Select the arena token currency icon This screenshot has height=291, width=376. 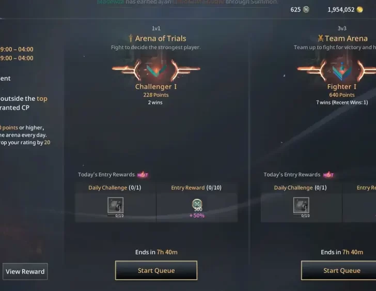point(306,10)
